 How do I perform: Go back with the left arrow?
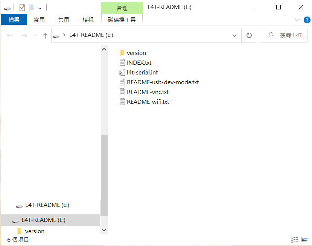tap(9, 35)
